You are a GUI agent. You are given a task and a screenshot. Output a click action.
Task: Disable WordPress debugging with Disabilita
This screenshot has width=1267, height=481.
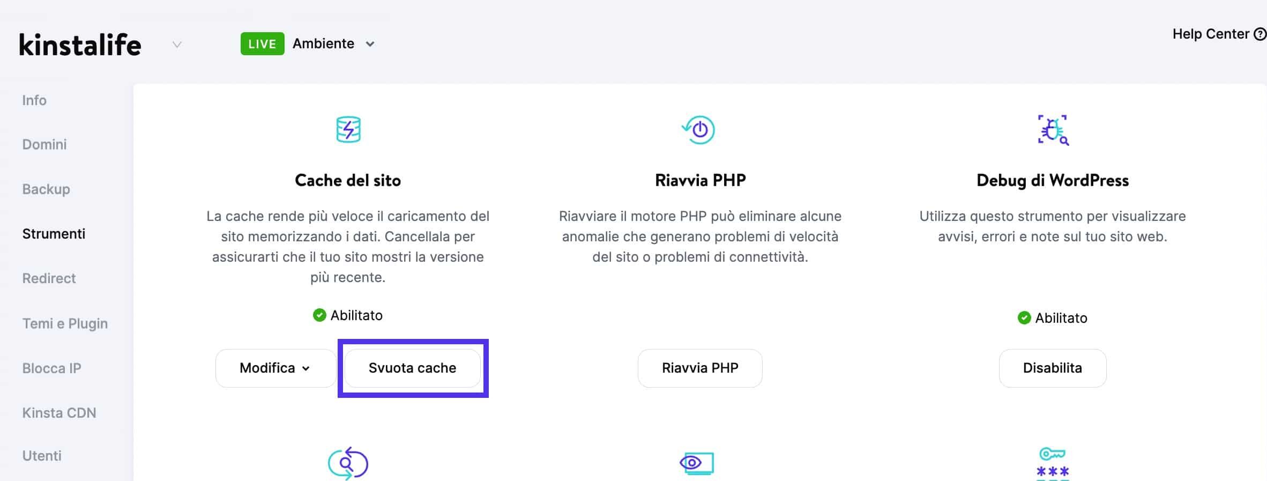[x=1052, y=368]
